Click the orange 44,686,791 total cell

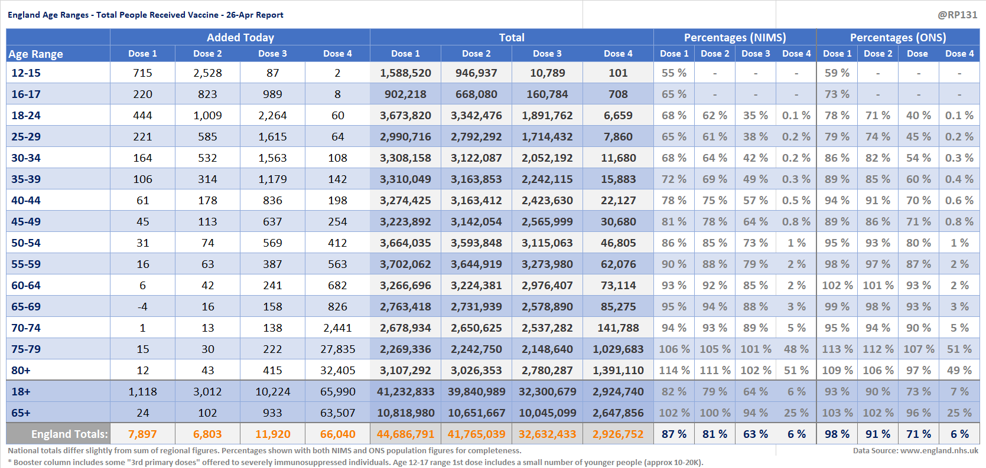pos(405,434)
